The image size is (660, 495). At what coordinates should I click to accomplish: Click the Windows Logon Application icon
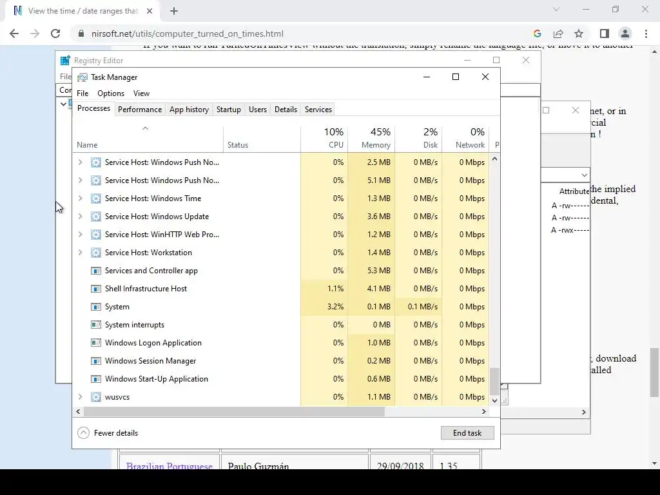coord(96,343)
